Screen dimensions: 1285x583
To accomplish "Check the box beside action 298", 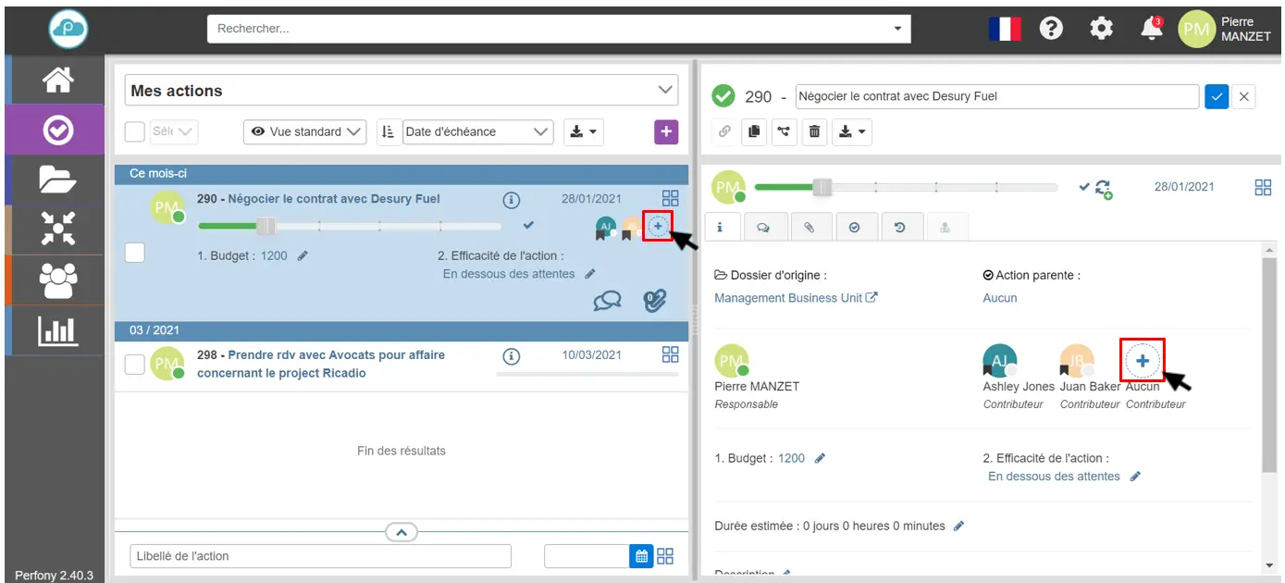I will [134, 364].
